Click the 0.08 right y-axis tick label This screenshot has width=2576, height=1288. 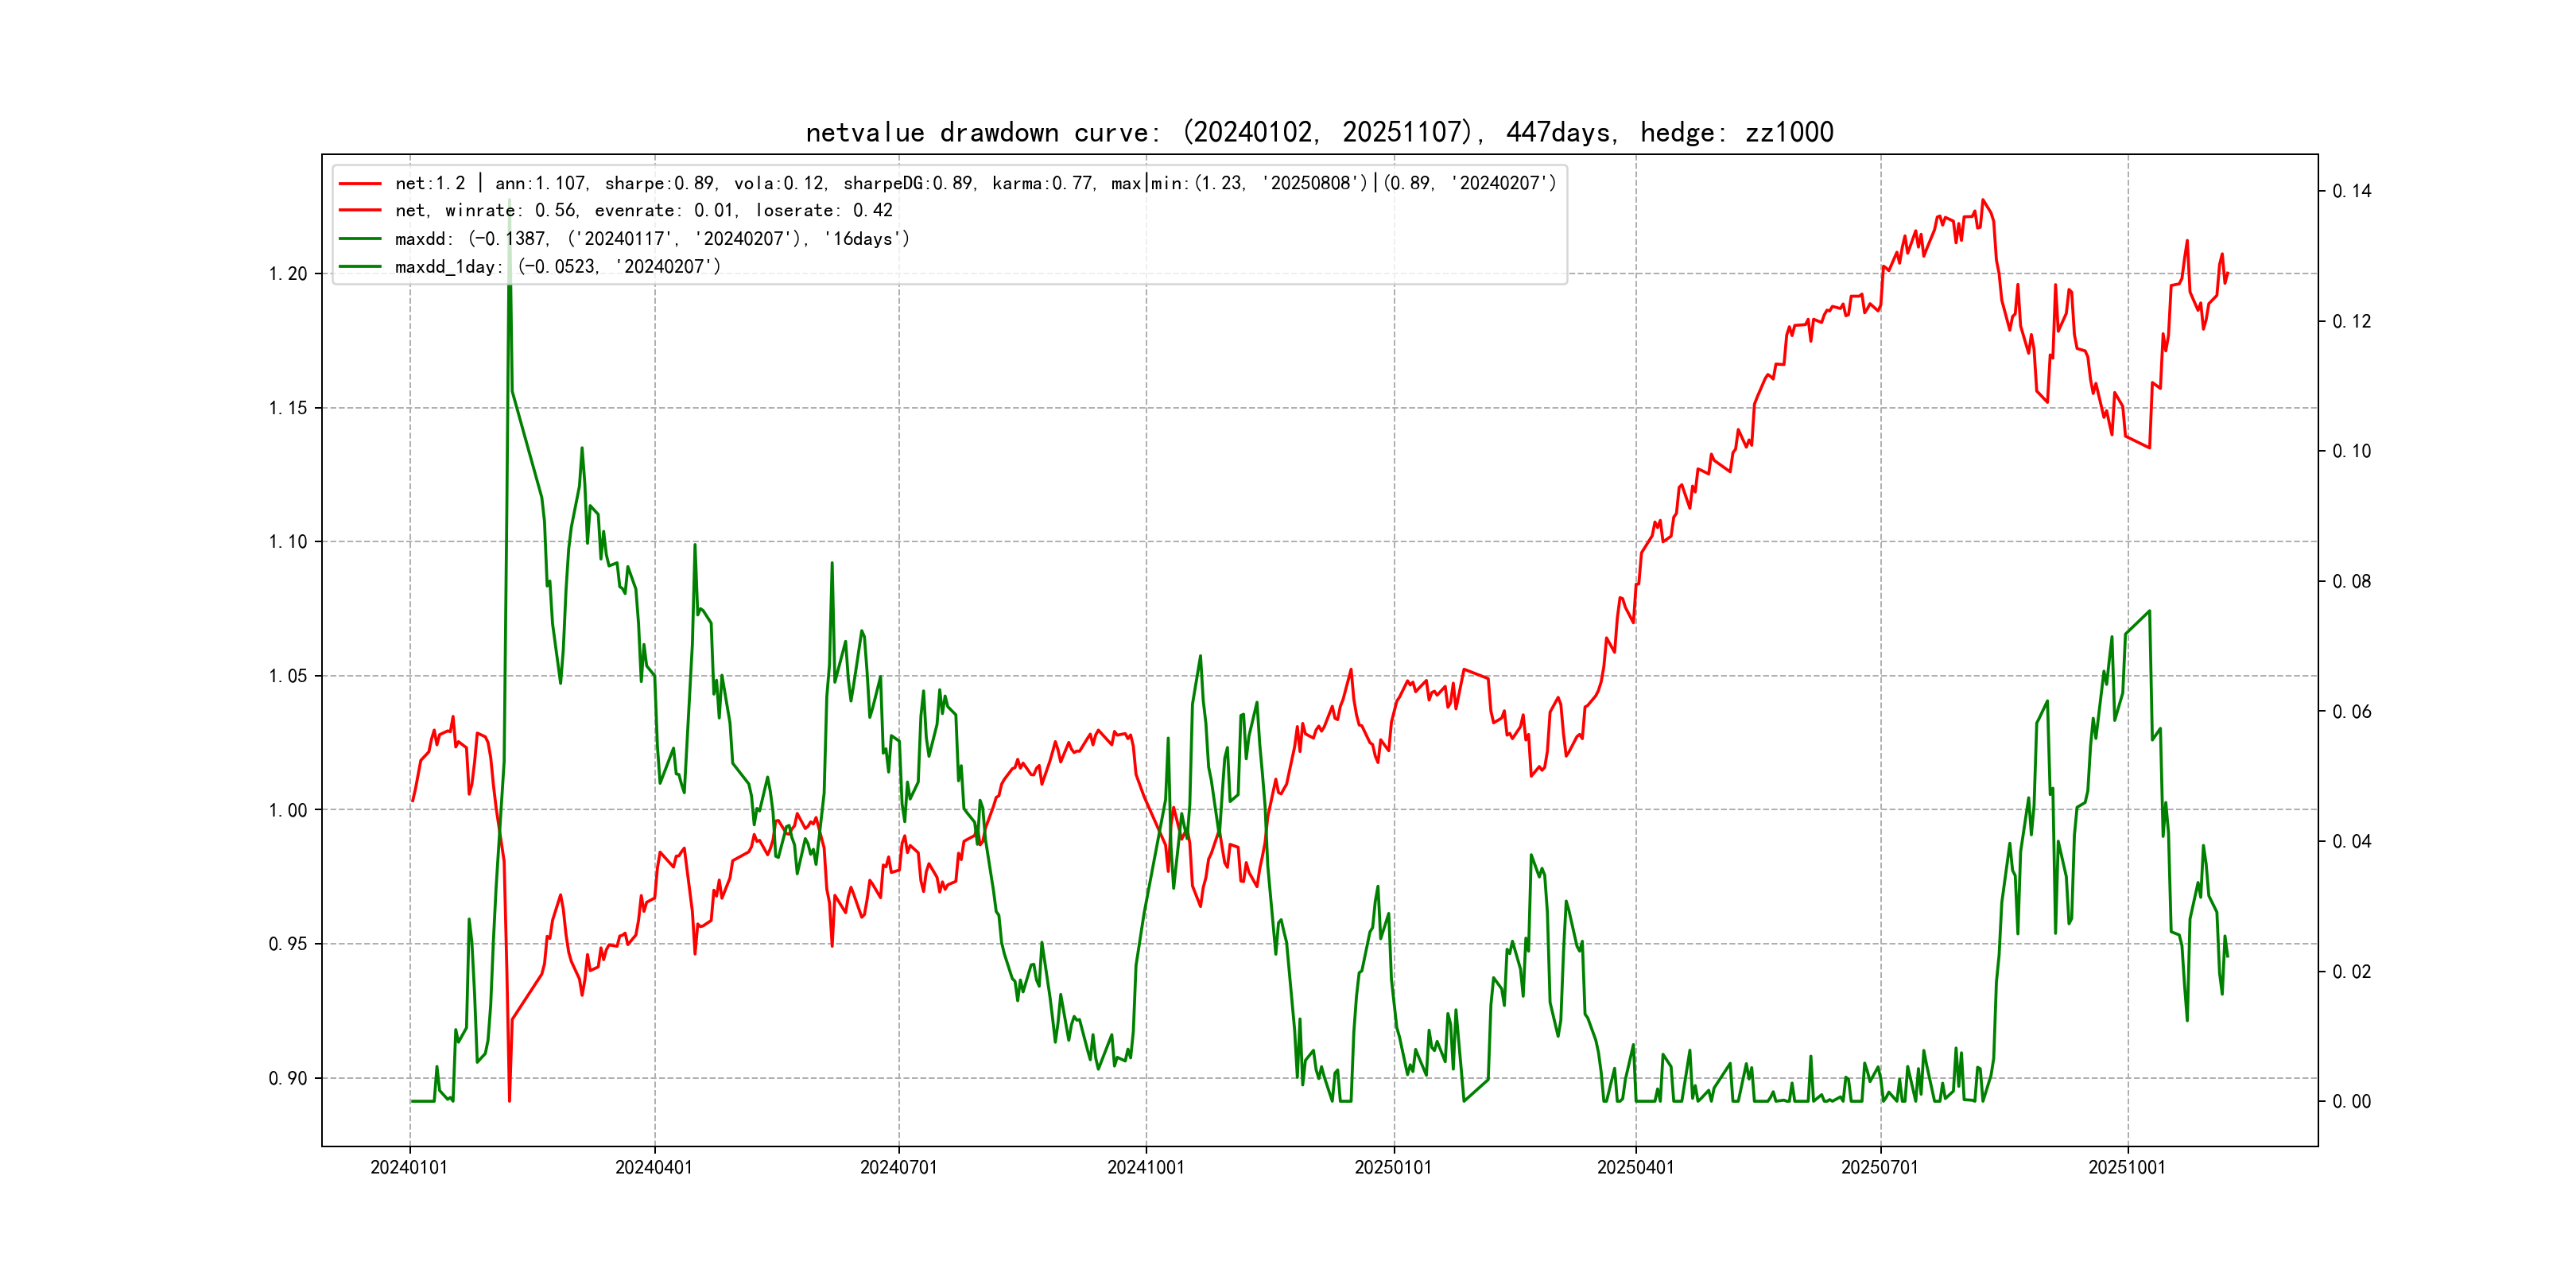point(2351,582)
